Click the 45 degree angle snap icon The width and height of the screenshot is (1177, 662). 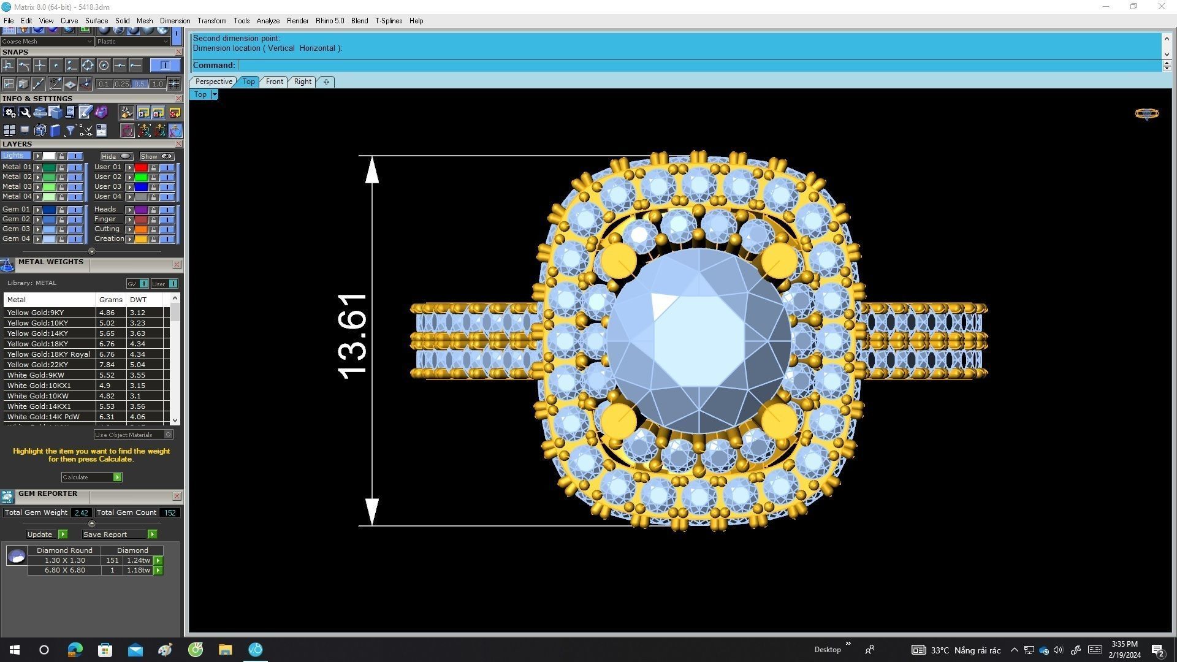pos(55,84)
